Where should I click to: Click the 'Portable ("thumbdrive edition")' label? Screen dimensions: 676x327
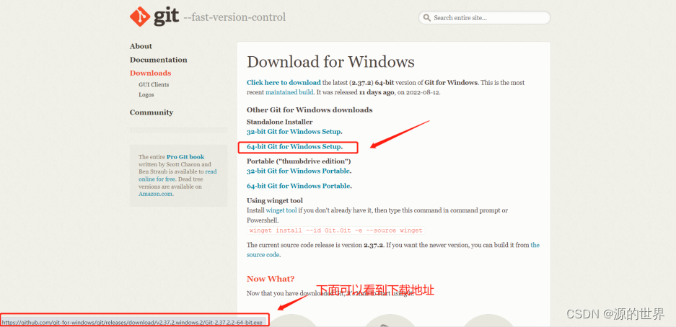click(x=299, y=161)
